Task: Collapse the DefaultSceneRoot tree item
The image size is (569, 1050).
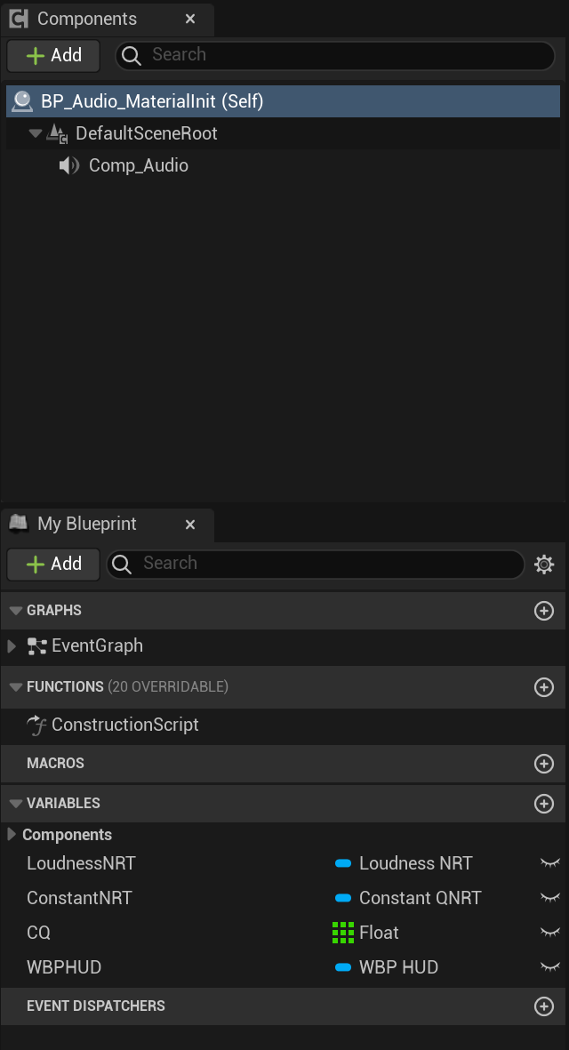Action: click(x=36, y=132)
